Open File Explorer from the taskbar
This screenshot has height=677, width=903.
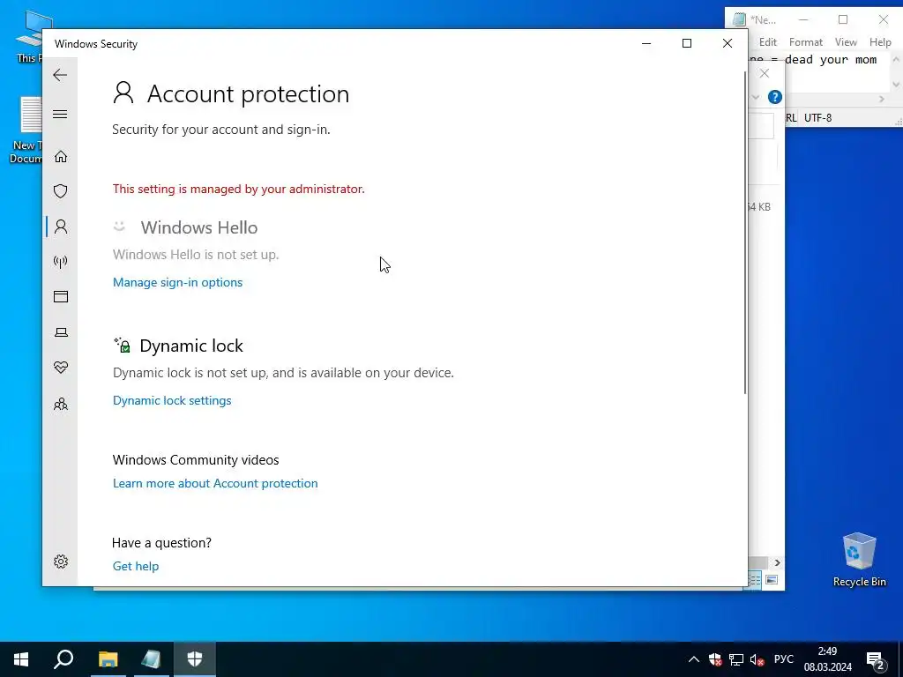coord(108,659)
